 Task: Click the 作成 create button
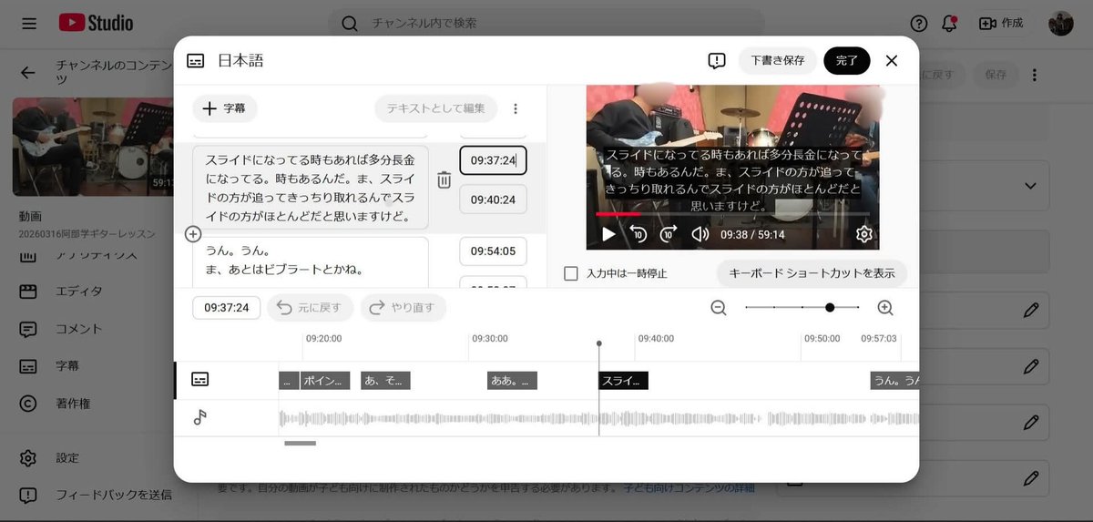[x=1001, y=24]
